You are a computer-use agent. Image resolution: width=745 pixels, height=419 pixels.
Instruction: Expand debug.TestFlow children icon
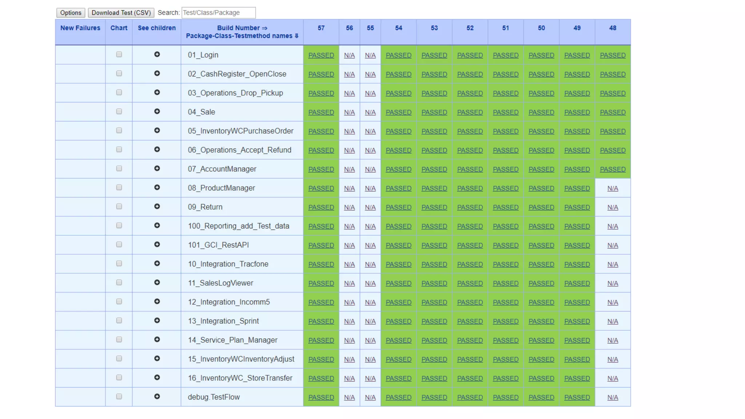[157, 396]
